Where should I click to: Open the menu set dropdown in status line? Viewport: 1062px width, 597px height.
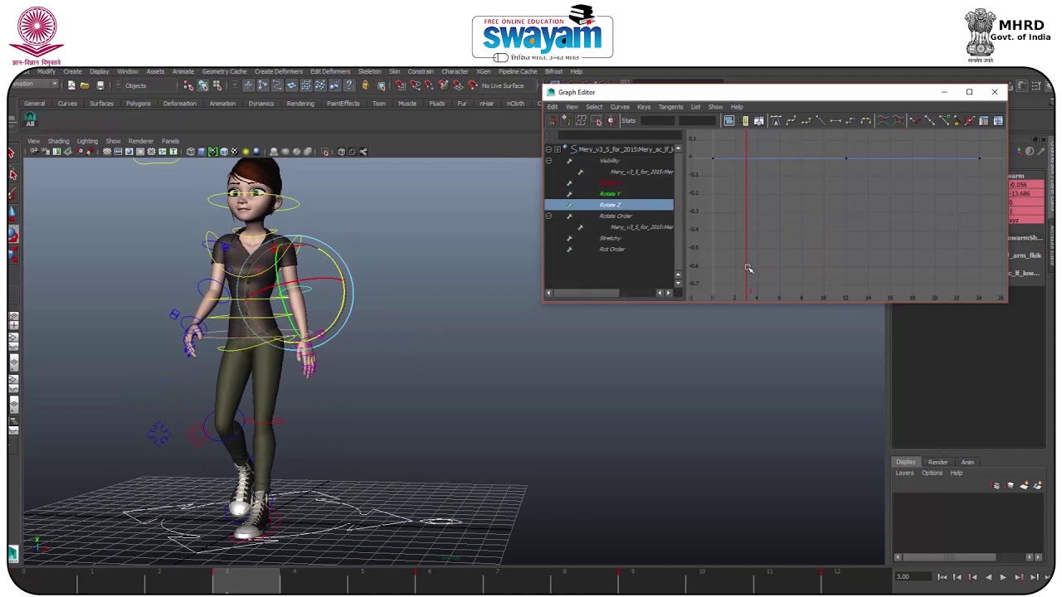[35, 85]
